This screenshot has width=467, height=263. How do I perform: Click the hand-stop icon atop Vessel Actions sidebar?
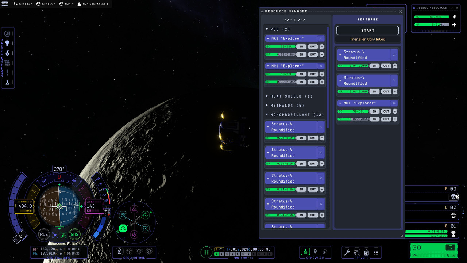[8, 34]
